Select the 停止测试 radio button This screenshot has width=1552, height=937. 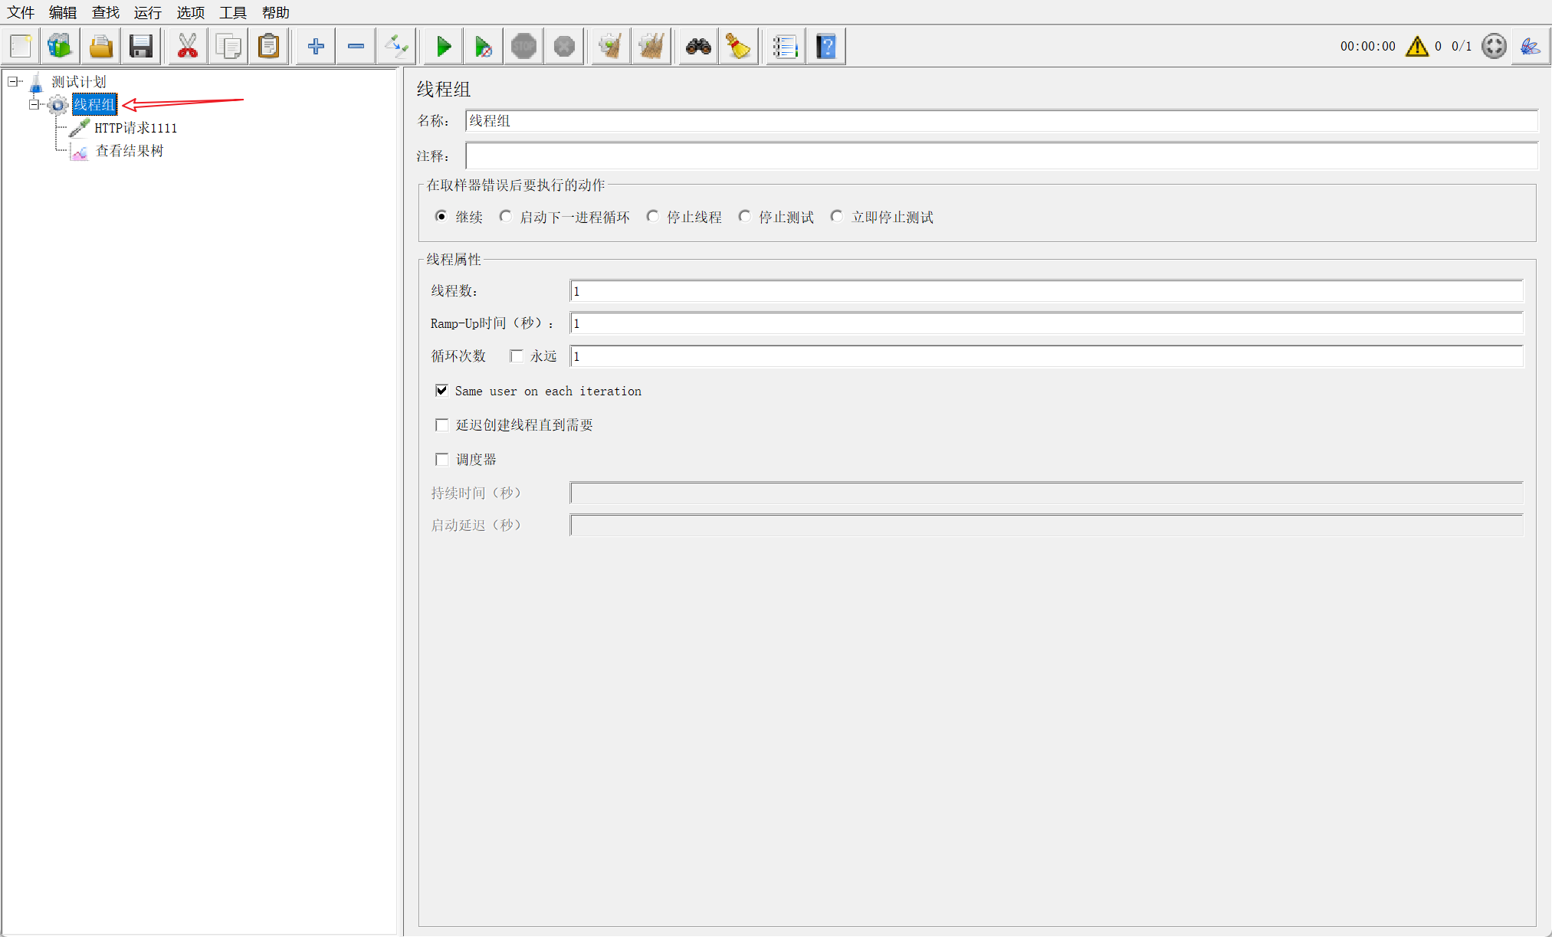tap(744, 217)
